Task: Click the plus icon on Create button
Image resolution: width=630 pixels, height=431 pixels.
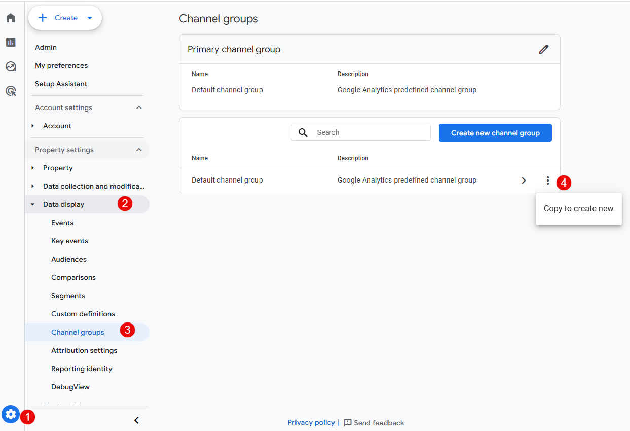Action: pyautogui.click(x=43, y=18)
